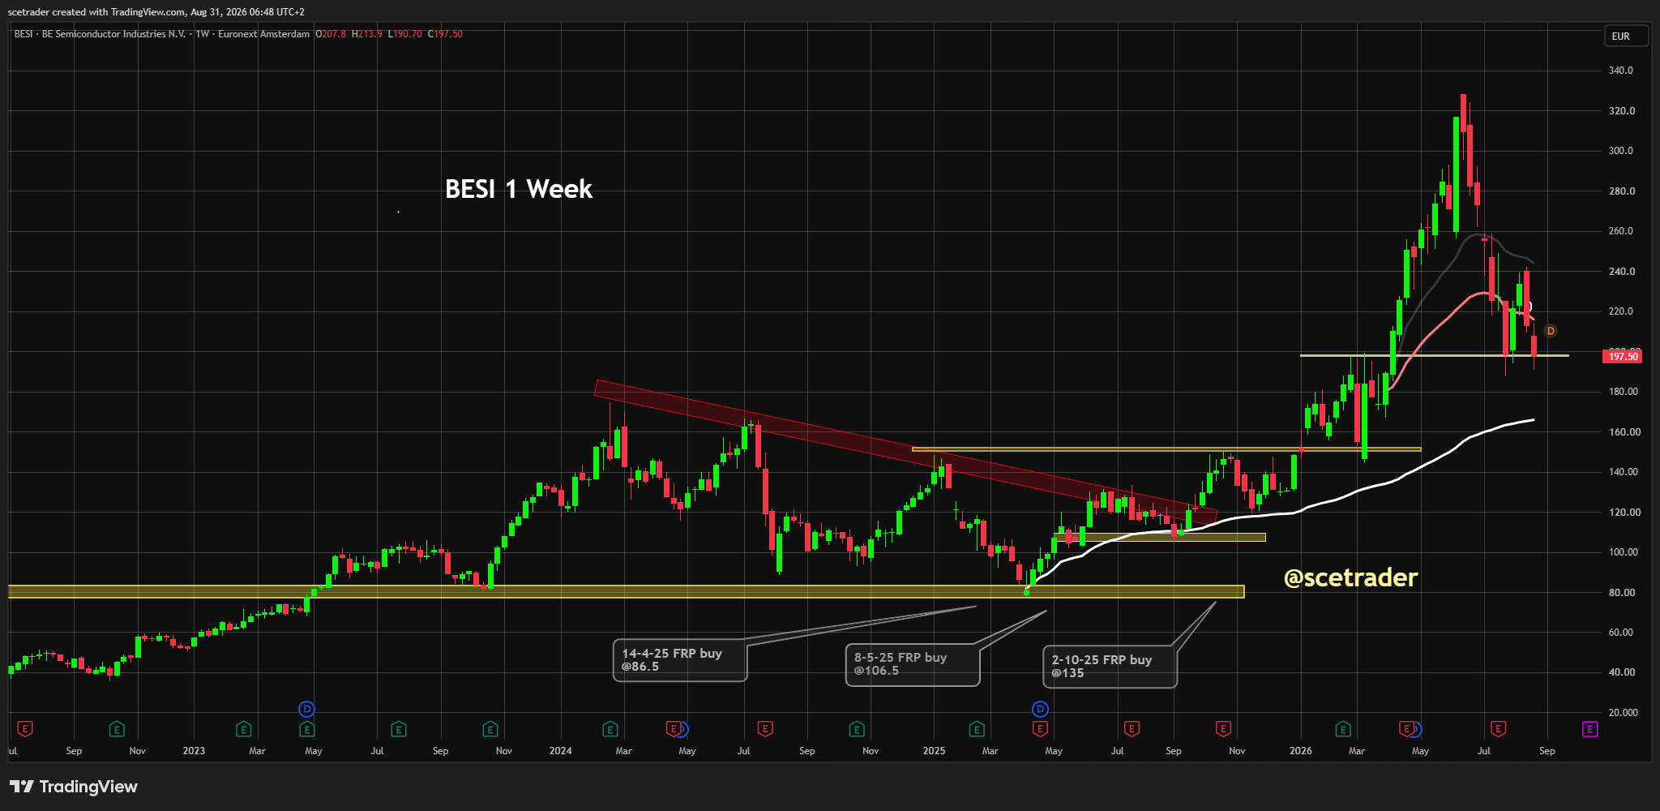Click the orange D marker beside the last candle
This screenshot has height=811, width=1660.
(1551, 331)
